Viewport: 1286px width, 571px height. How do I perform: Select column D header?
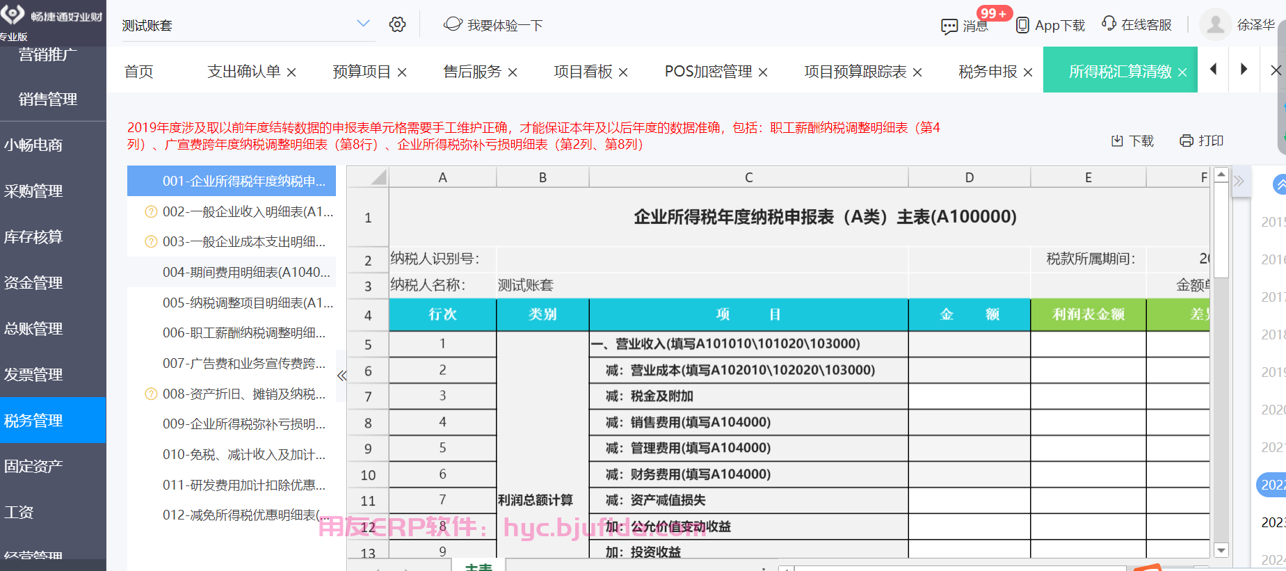pos(970,177)
